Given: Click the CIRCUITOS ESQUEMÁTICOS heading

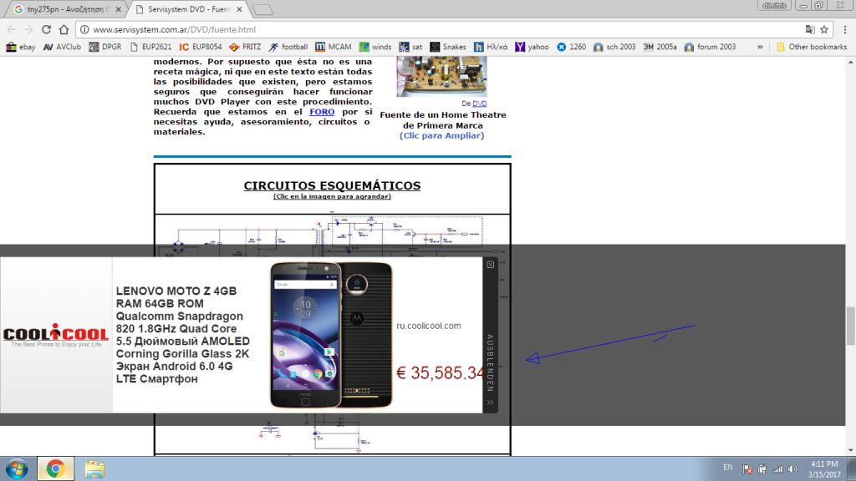Looking at the screenshot, I should pos(332,185).
